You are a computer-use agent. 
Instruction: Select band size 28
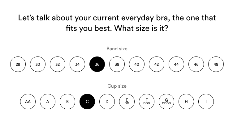click(18, 64)
